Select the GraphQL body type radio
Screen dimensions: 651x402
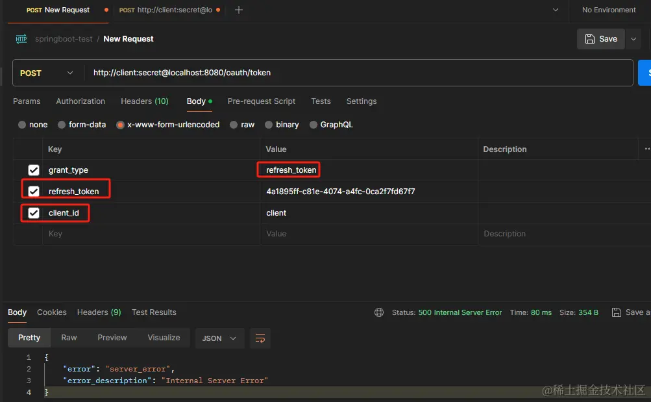313,125
